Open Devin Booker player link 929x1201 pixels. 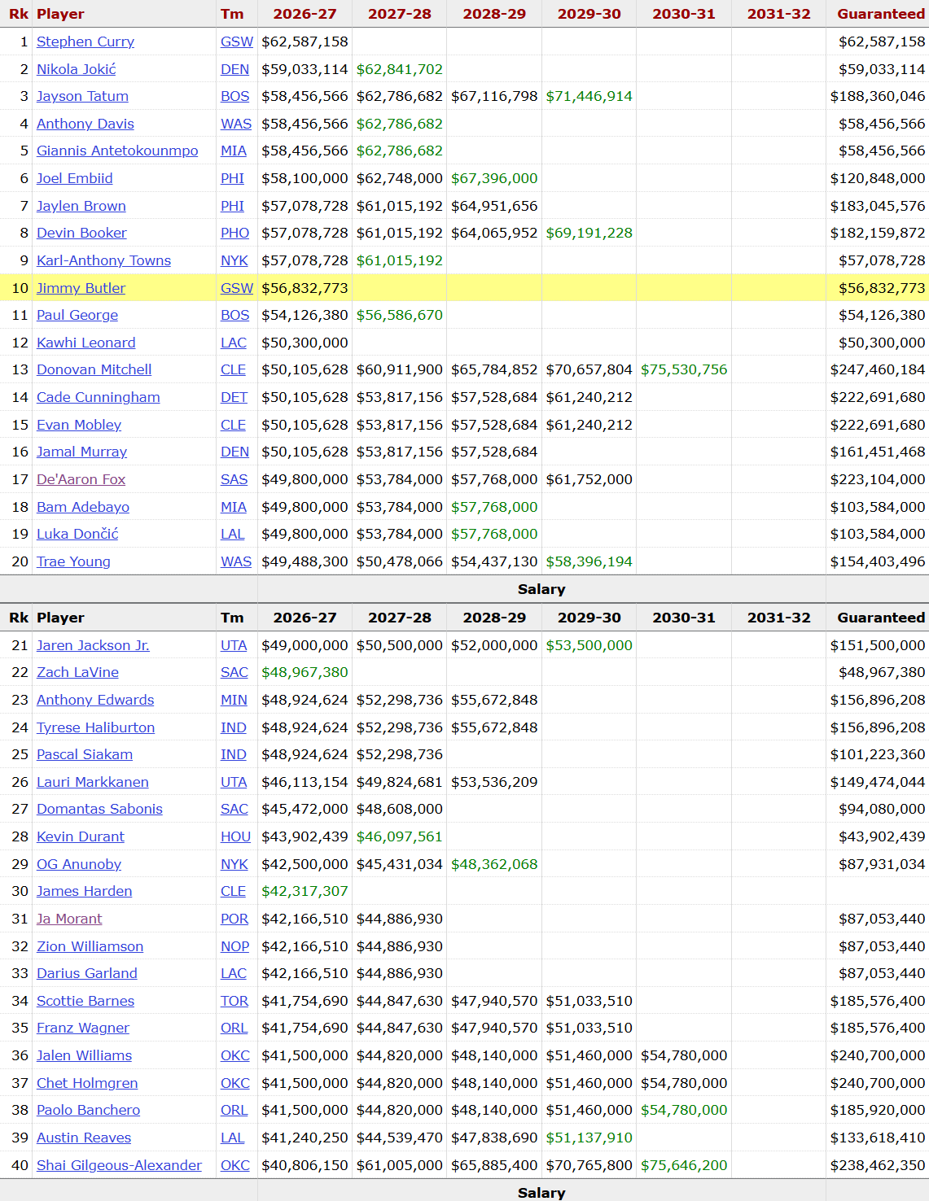click(x=81, y=233)
